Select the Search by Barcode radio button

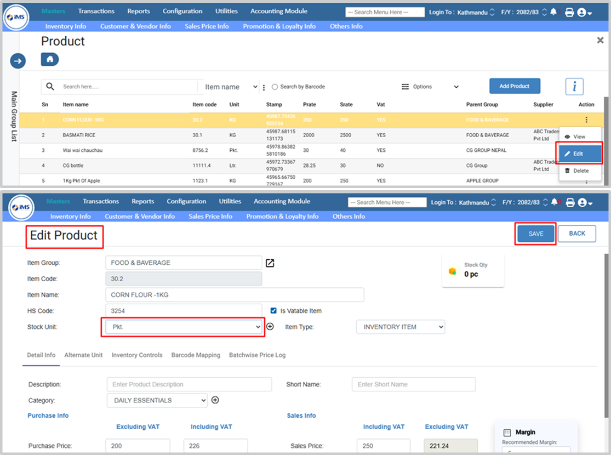pos(275,87)
